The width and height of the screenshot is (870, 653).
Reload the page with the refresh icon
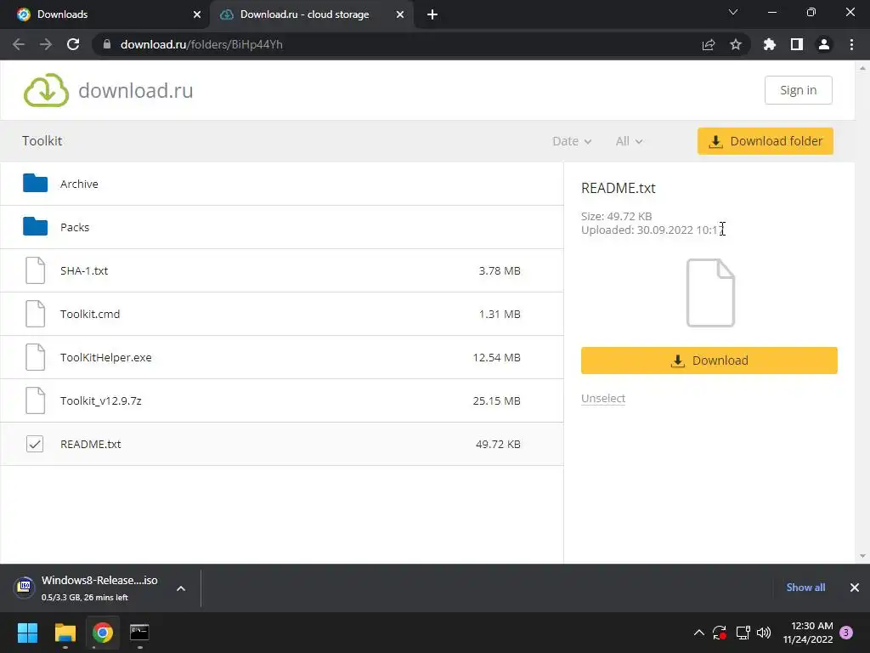tap(73, 44)
